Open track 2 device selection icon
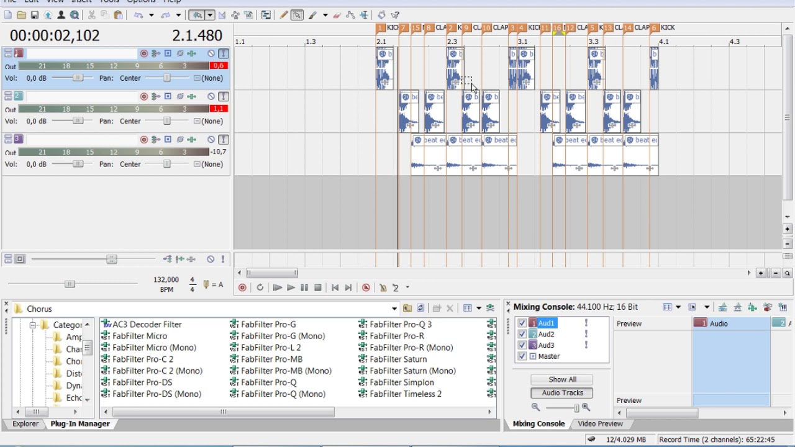 [168, 96]
